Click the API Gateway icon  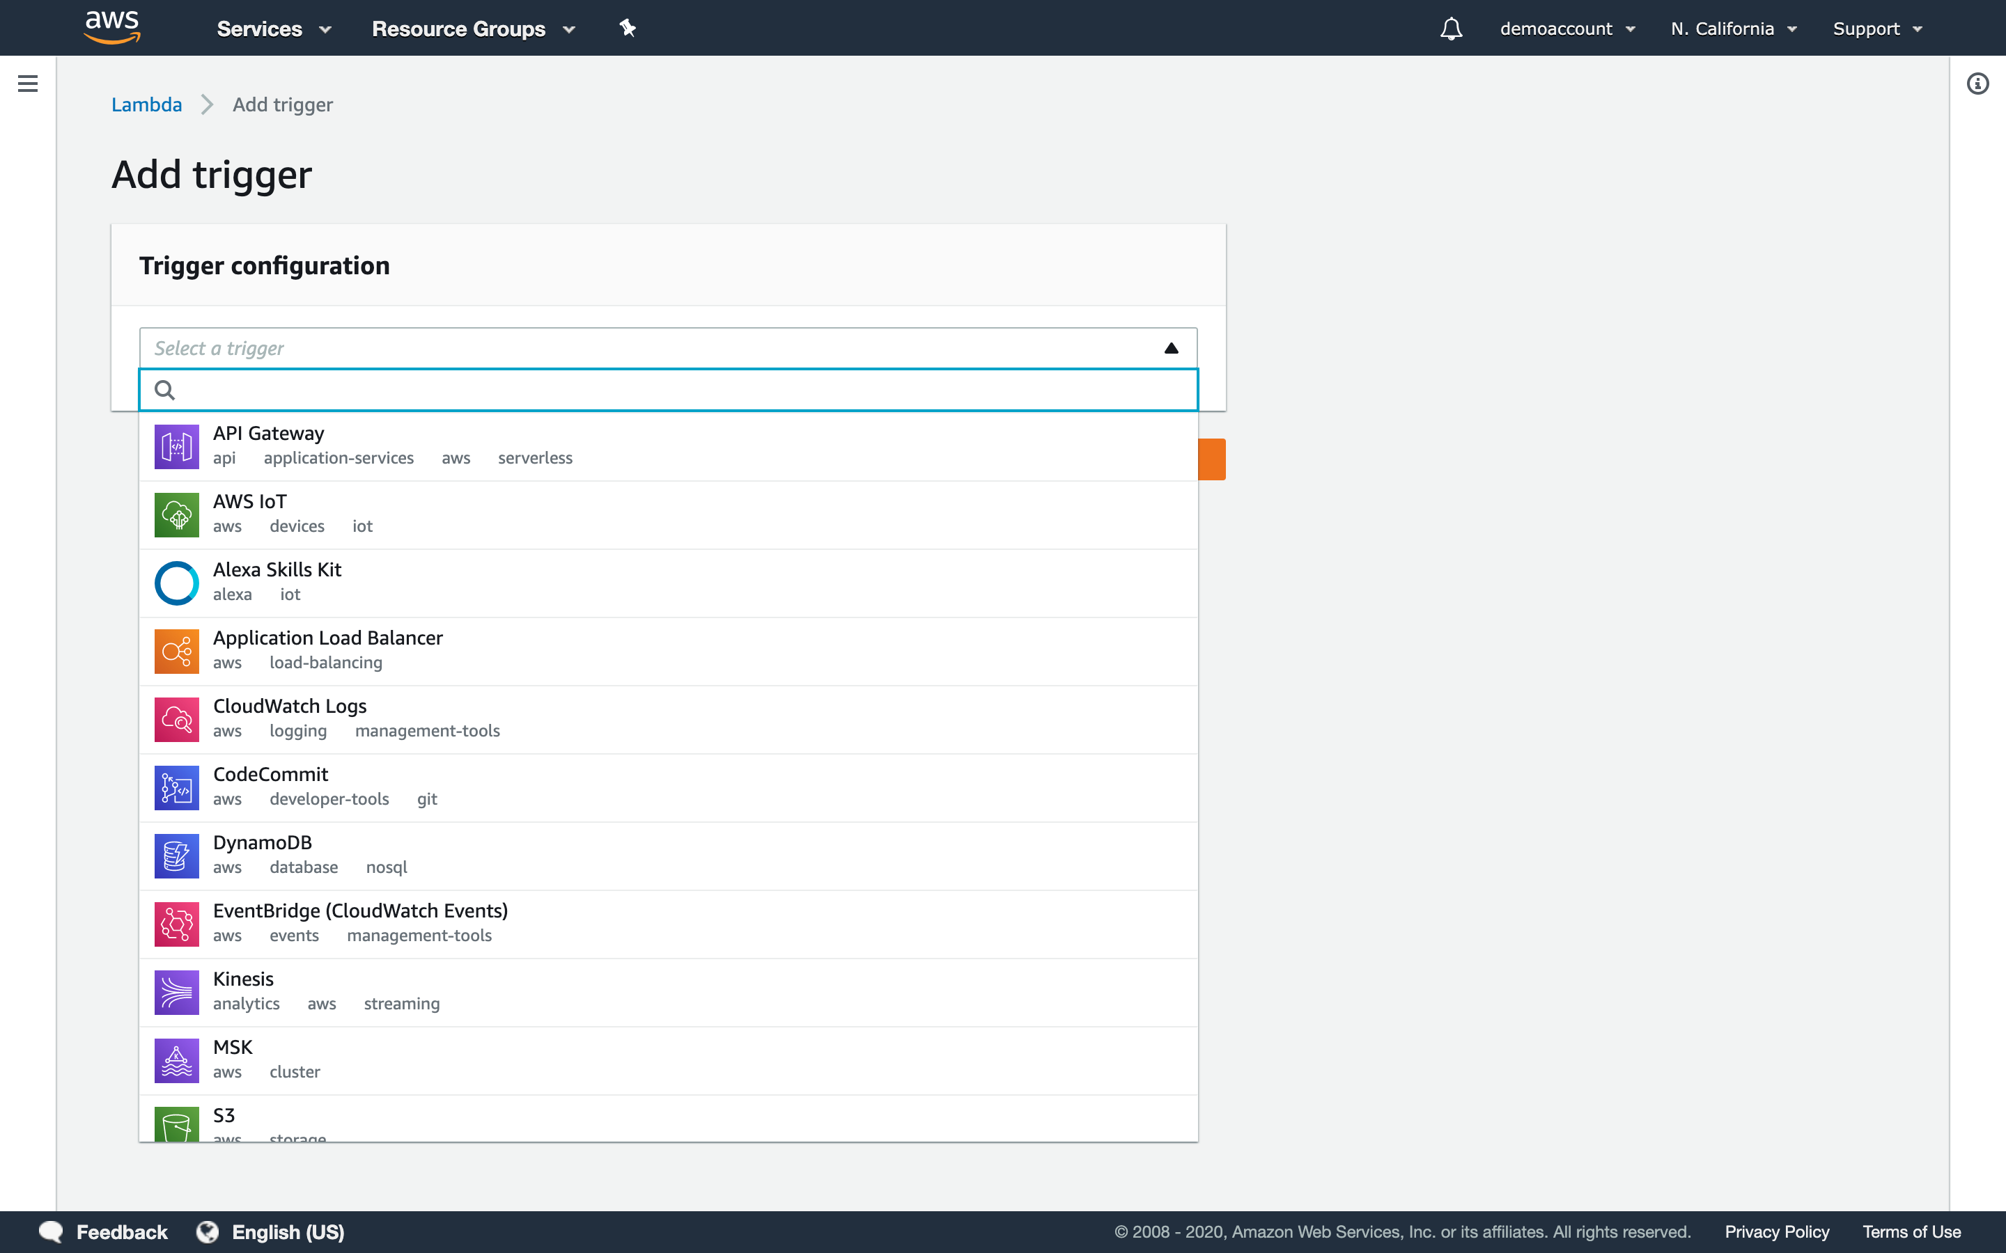(x=176, y=447)
